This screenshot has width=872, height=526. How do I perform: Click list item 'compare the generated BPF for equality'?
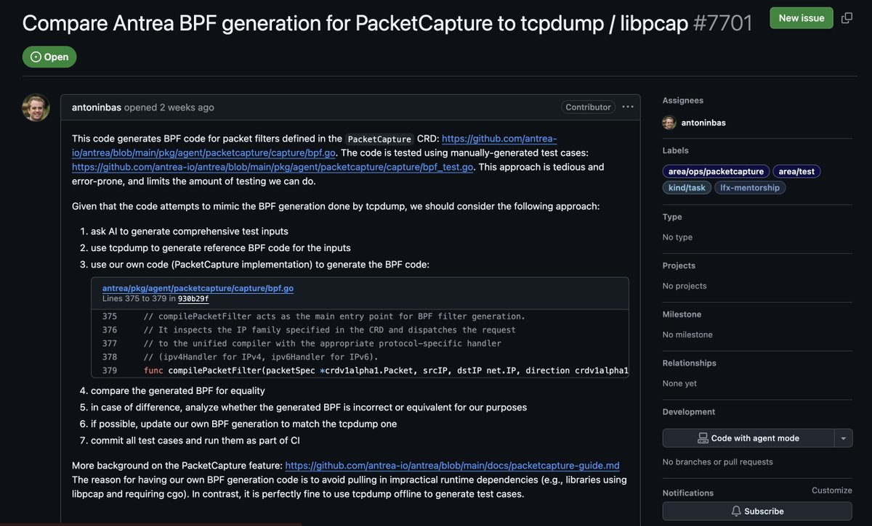click(177, 391)
